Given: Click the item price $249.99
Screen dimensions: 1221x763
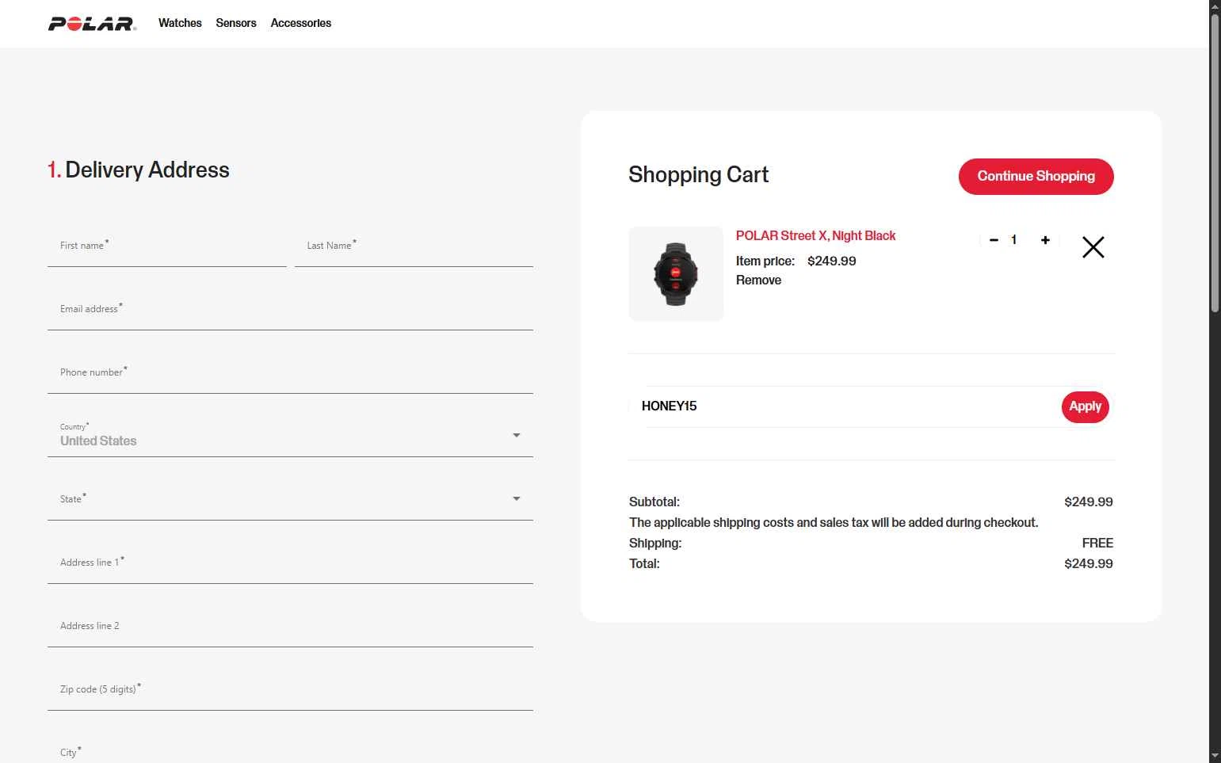Looking at the screenshot, I should pyautogui.click(x=831, y=261).
